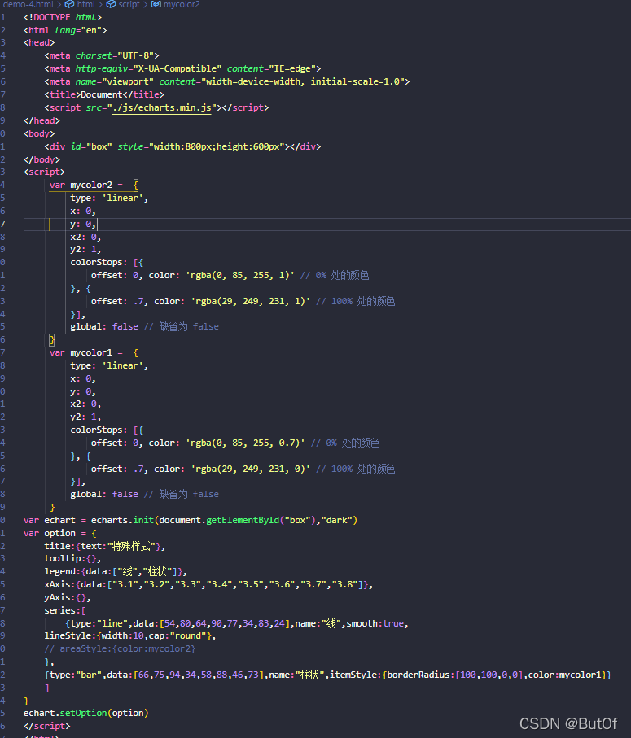This screenshot has height=738, width=631.
Task: Click the tooltip:{} line
Action: coord(72,559)
